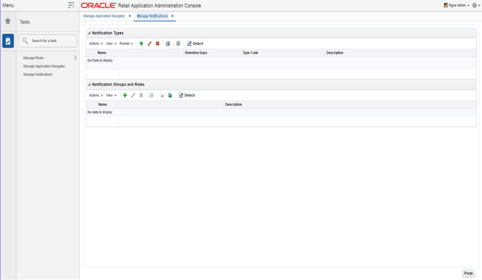Close Manage Notifications tab

pos(172,16)
